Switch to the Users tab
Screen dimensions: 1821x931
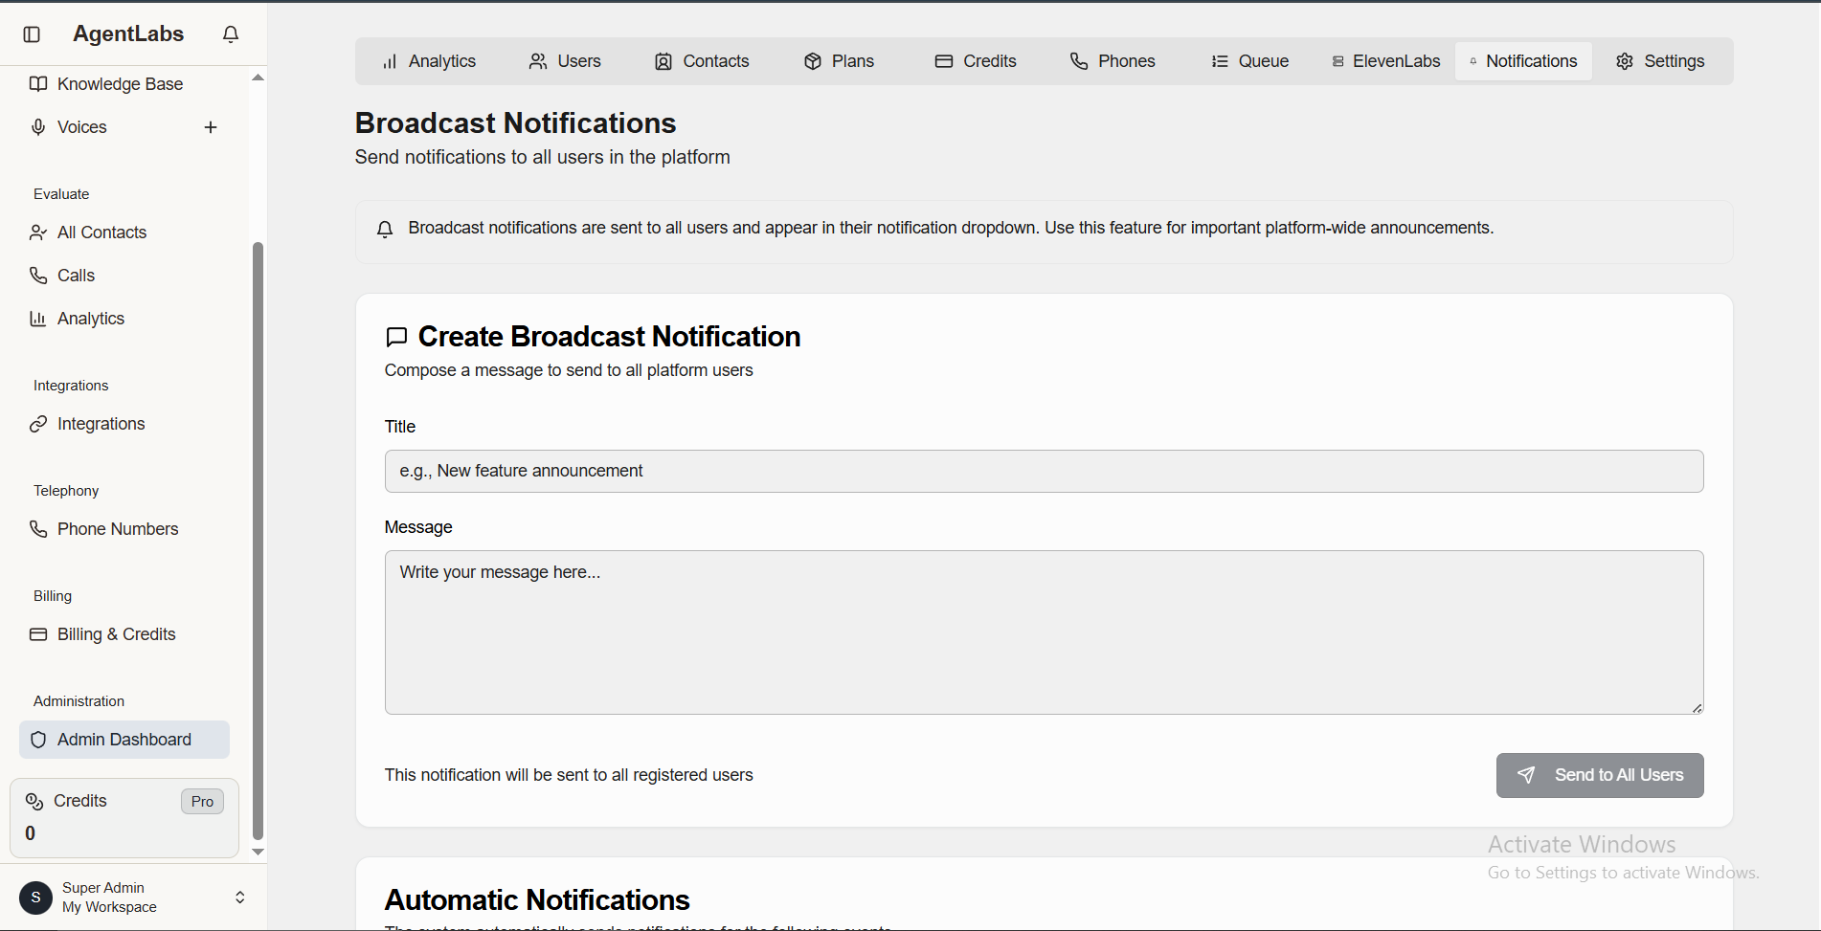tap(564, 60)
